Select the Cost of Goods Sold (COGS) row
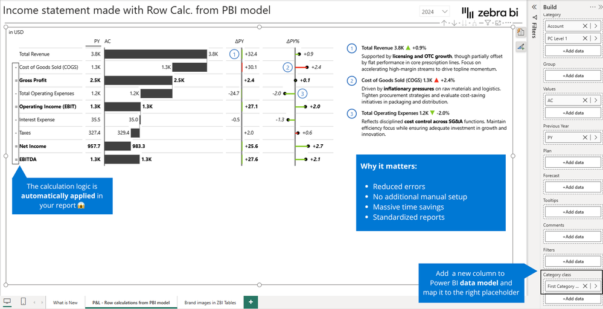603x309 pixels. click(48, 67)
